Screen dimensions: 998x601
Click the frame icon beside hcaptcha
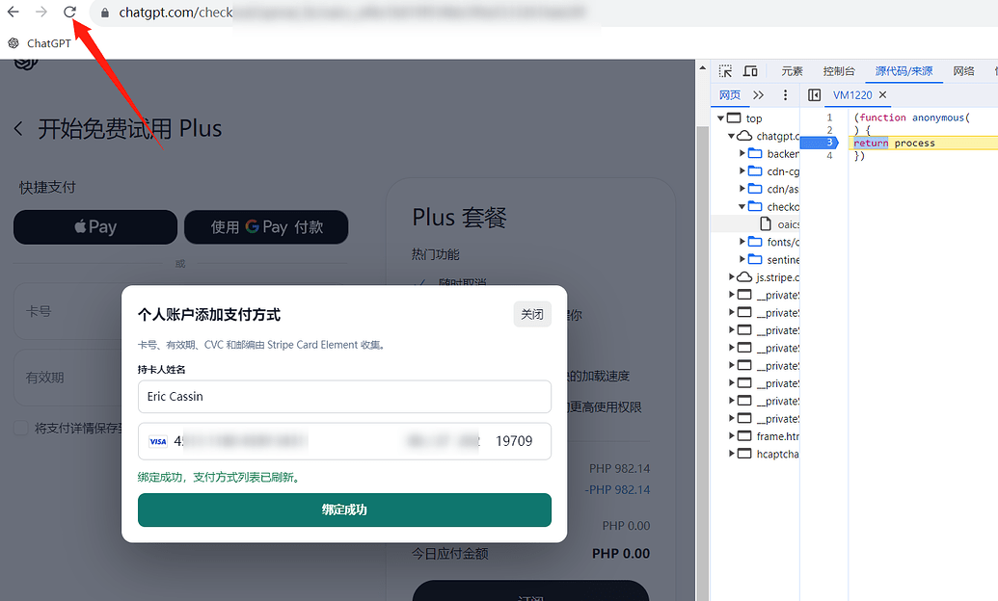(744, 454)
